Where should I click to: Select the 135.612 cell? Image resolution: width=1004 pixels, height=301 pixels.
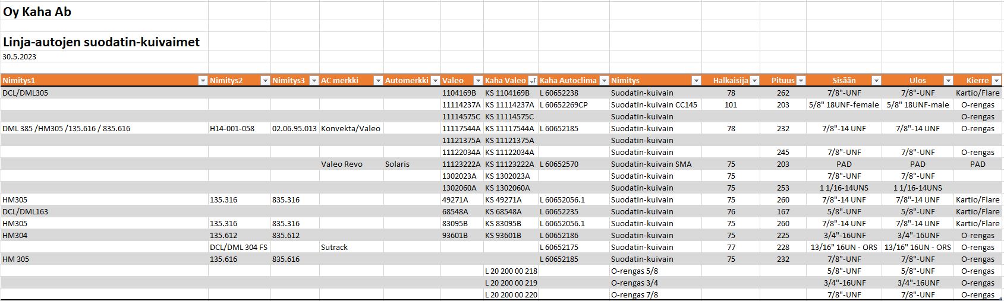[240, 236]
